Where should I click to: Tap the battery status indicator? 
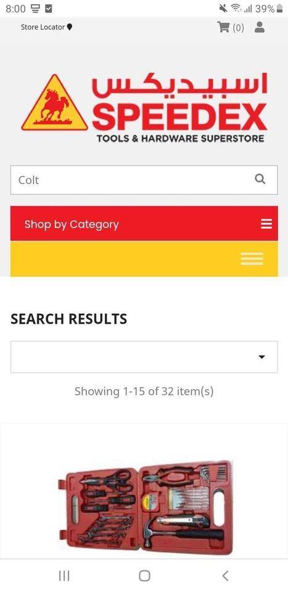coord(279,8)
